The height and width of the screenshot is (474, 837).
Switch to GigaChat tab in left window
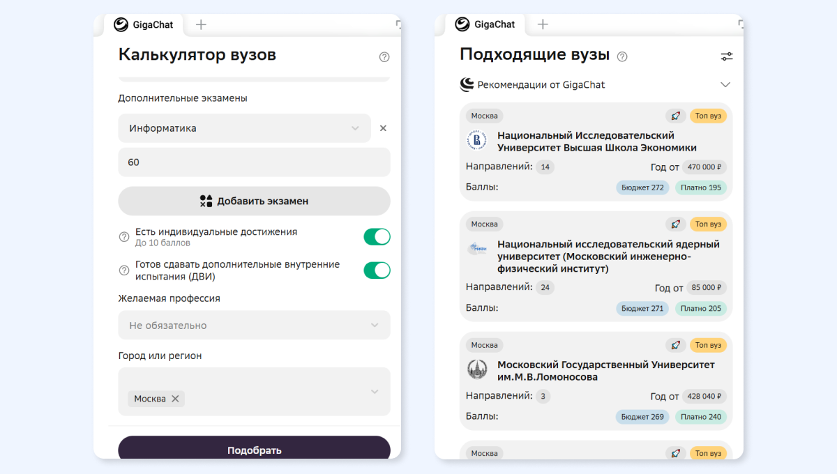point(143,24)
